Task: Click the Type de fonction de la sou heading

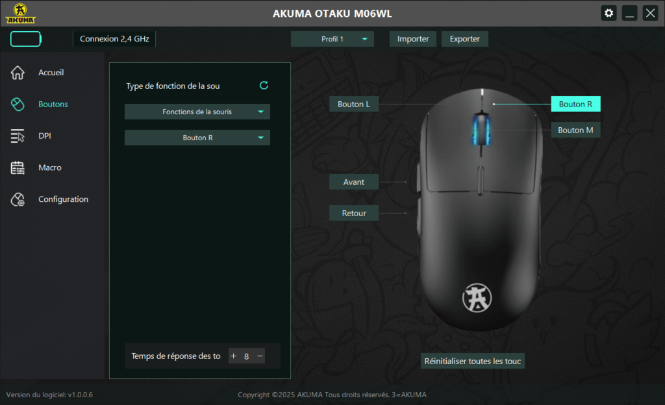Action: click(173, 86)
